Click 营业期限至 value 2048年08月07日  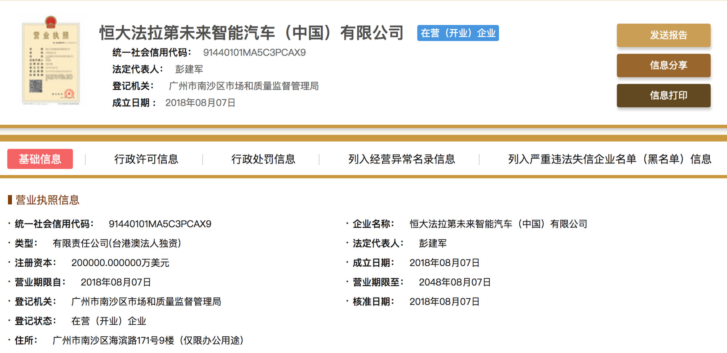click(x=454, y=282)
